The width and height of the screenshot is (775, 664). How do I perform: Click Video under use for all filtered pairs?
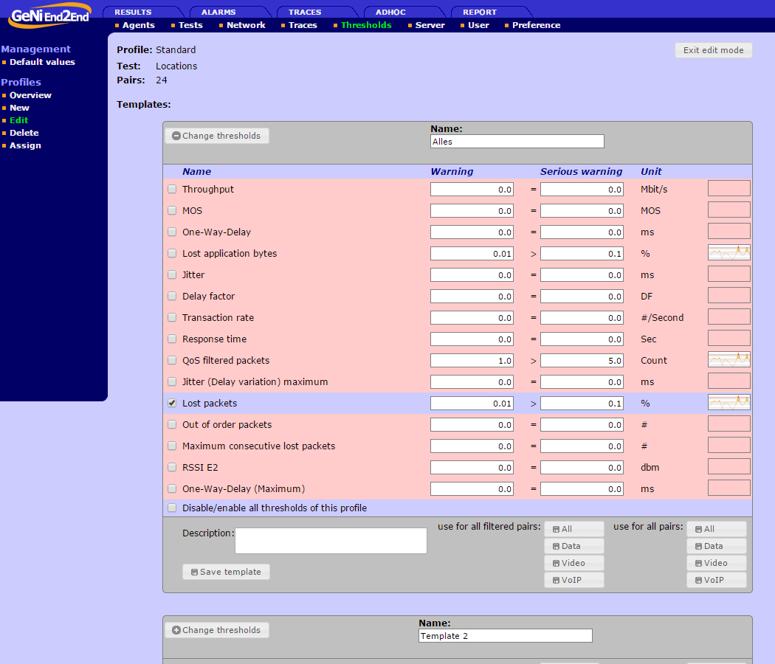(573, 563)
